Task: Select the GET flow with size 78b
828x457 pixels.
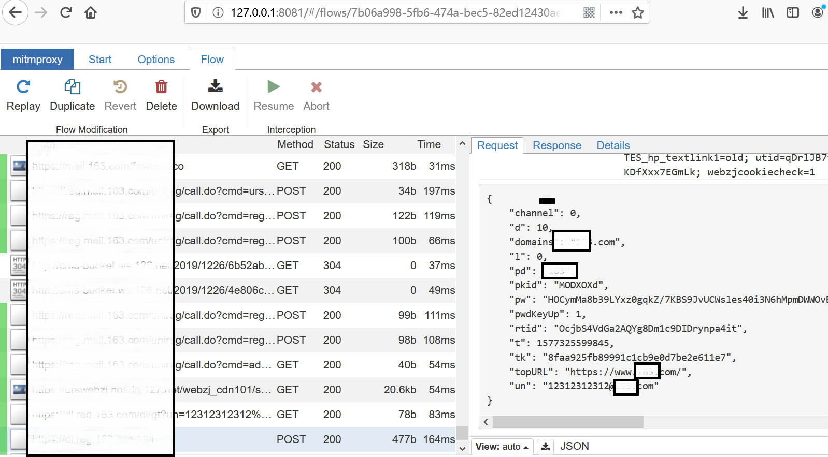Action: (x=228, y=415)
